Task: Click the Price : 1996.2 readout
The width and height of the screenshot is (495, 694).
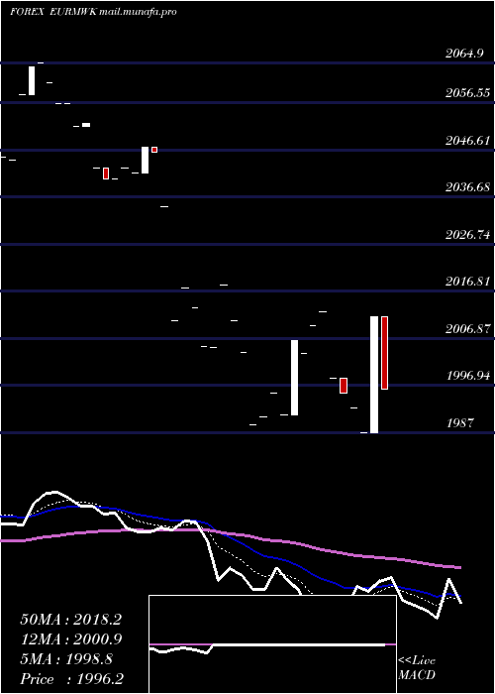Action: point(71,679)
